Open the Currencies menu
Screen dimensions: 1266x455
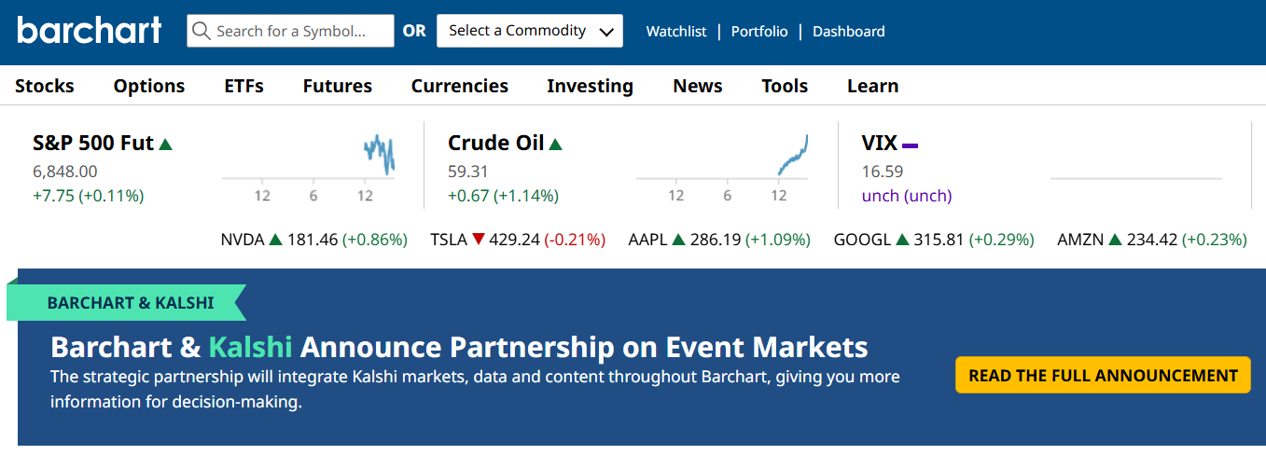click(x=460, y=86)
